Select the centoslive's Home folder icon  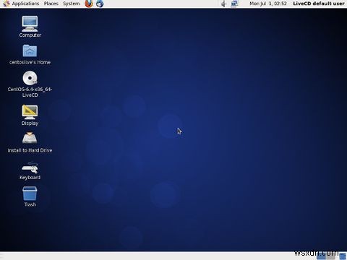coord(30,51)
